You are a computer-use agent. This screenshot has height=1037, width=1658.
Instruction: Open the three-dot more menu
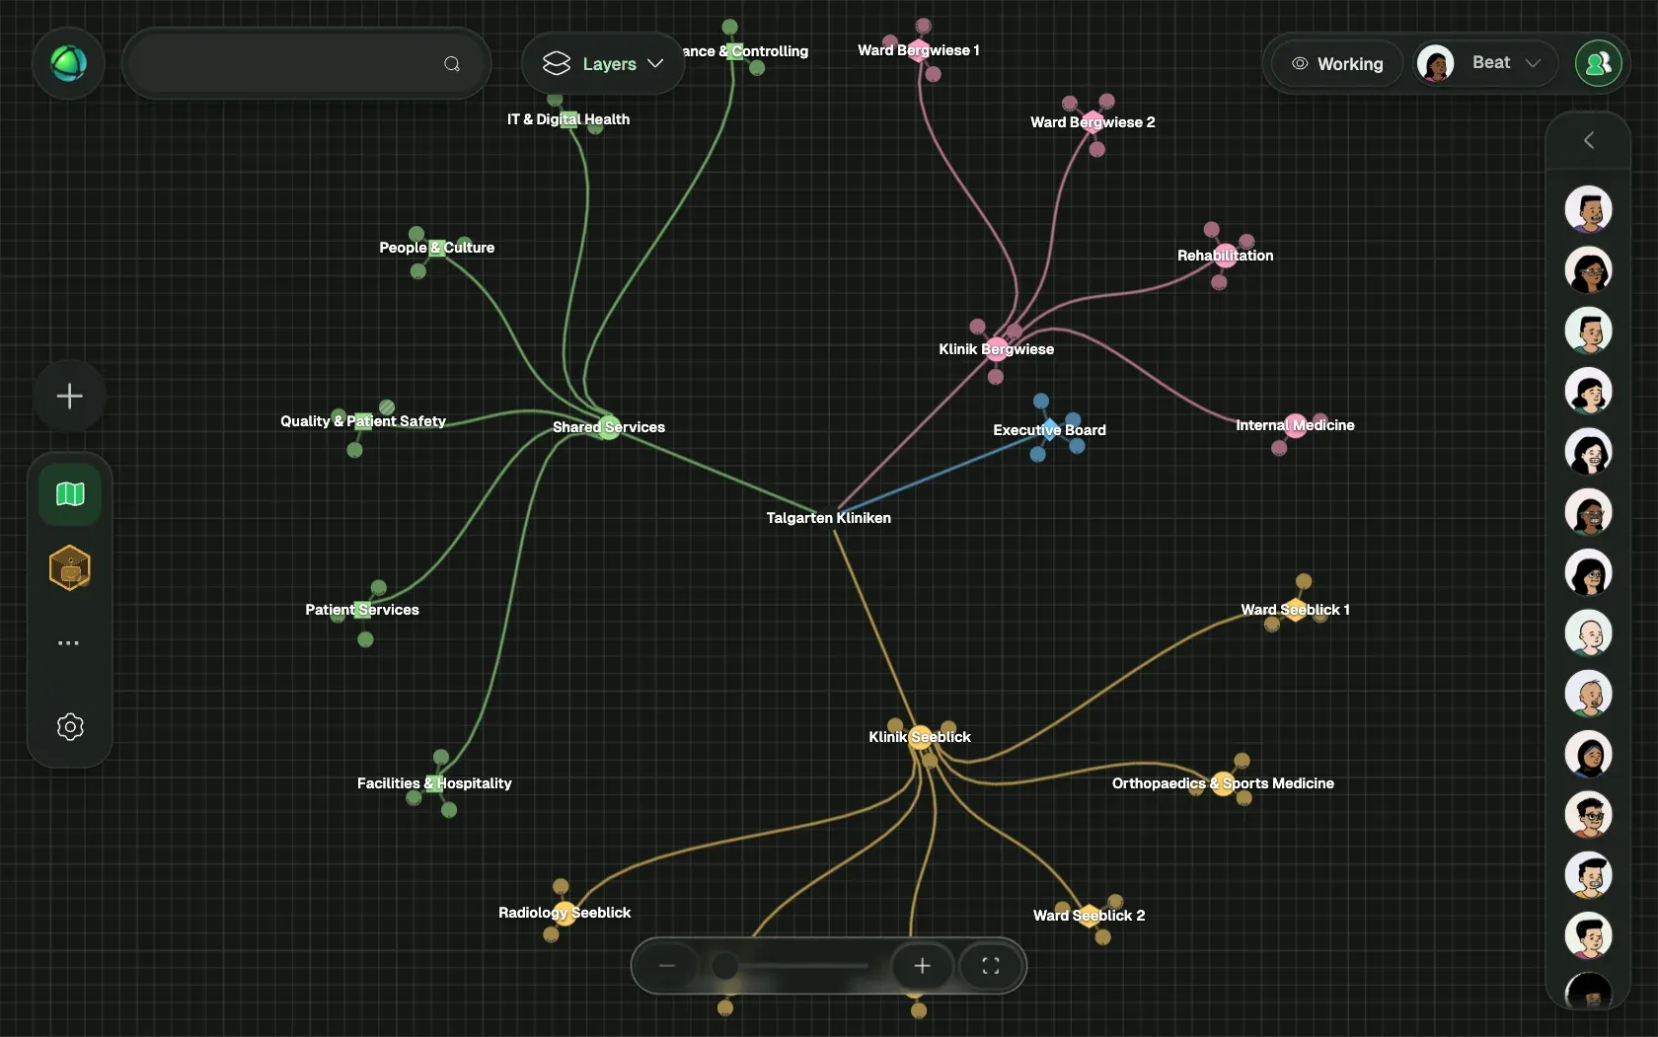[68, 643]
